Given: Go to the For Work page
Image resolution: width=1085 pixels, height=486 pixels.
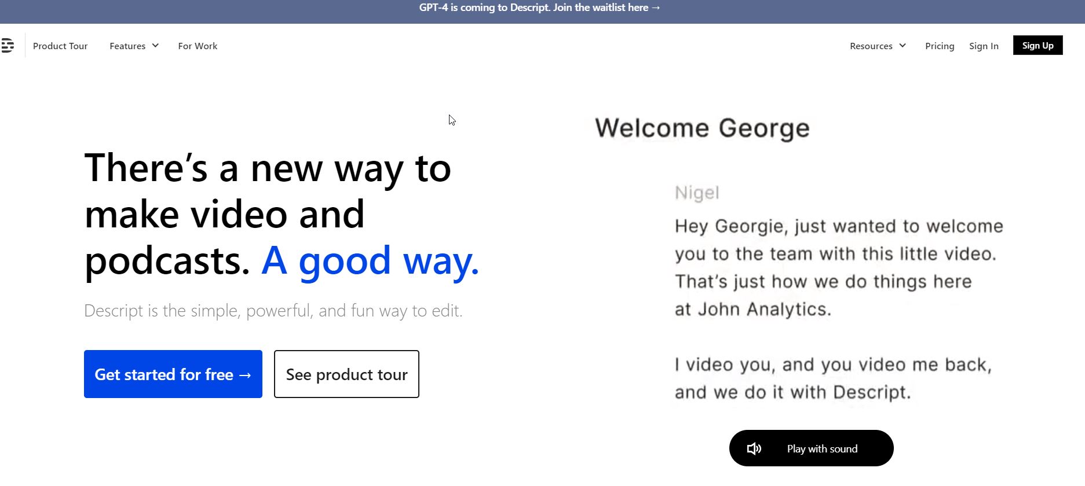Looking at the screenshot, I should (x=198, y=46).
